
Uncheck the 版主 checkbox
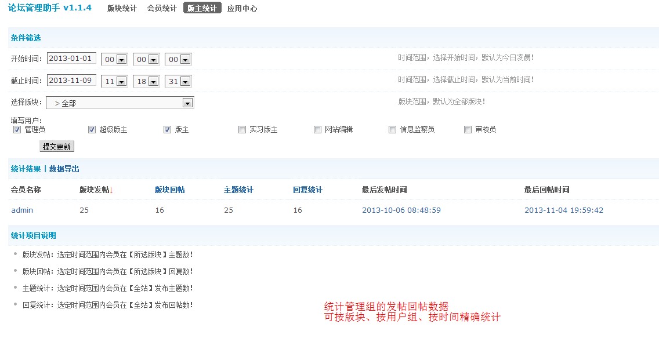[x=167, y=129]
